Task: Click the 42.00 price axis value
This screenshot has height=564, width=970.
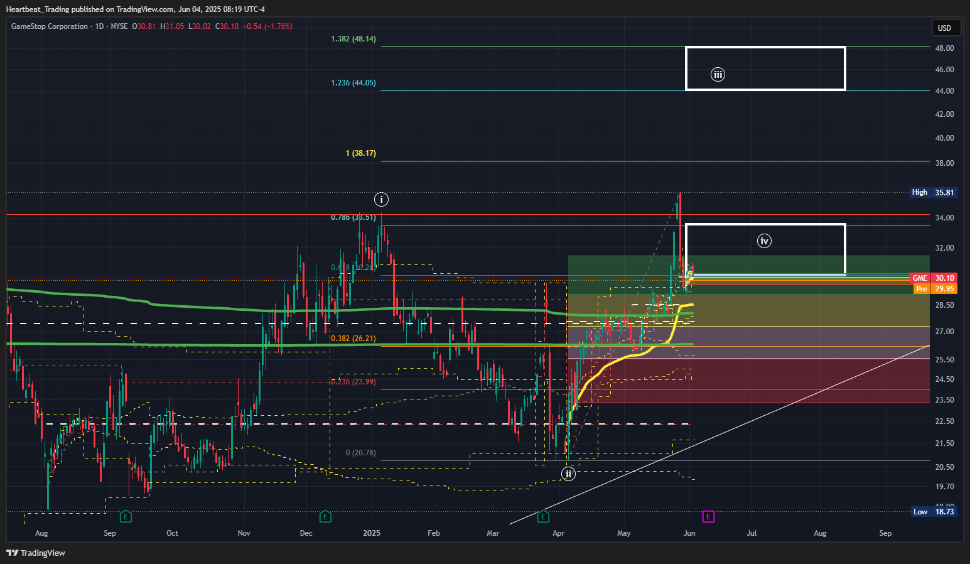Action: [x=944, y=114]
